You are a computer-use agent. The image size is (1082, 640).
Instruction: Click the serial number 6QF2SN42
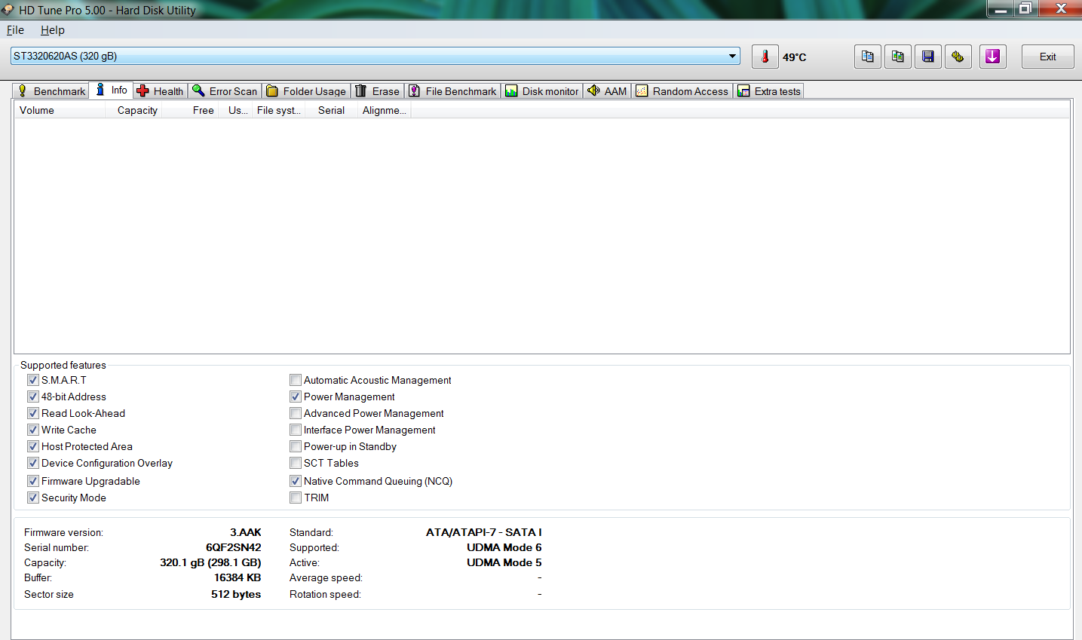[234, 547]
